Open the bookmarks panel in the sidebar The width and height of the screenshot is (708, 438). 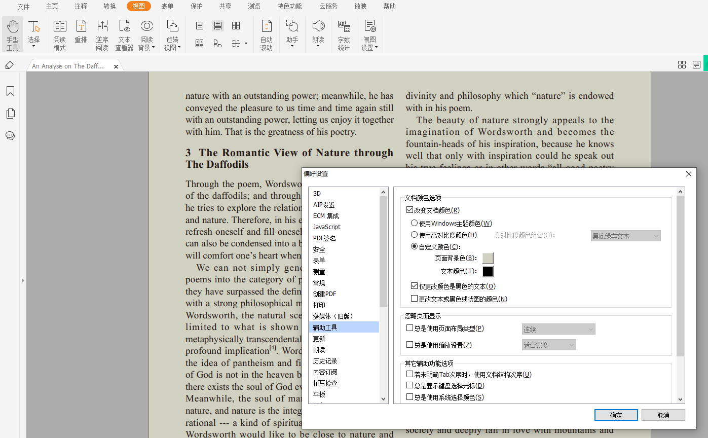pos(10,91)
